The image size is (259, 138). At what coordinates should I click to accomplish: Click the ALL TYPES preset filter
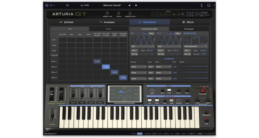tap(85, 5)
